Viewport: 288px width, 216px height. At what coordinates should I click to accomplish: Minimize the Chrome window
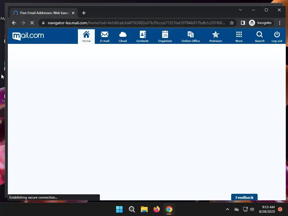click(x=253, y=10)
